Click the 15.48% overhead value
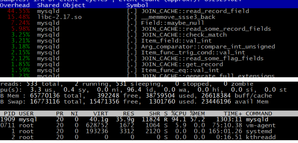This screenshot has height=143, width=298. 18,17
